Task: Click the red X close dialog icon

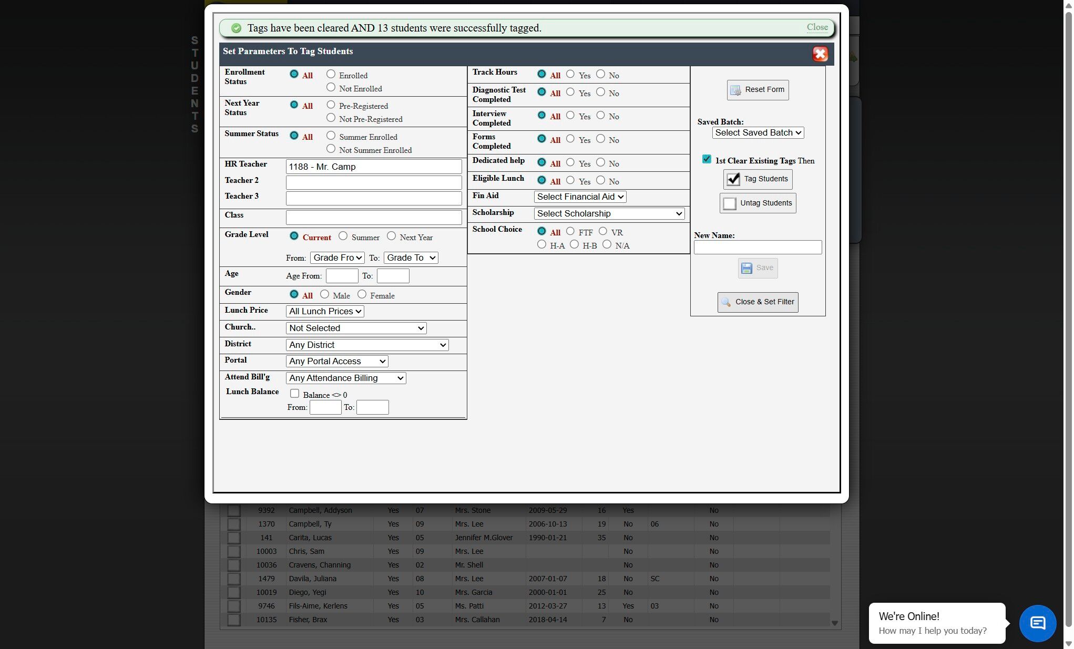Action: tap(820, 54)
